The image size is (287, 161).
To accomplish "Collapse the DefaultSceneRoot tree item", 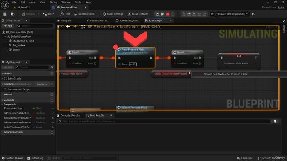I will [x=5, y=37].
